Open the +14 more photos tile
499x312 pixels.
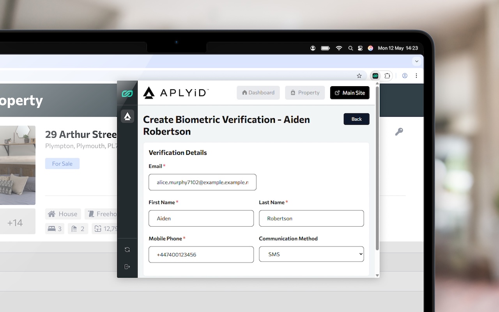point(18,221)
